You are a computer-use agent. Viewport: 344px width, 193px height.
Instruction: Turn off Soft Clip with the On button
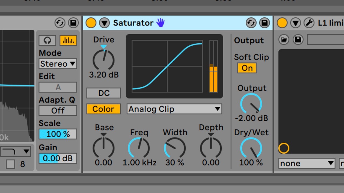pyautogui.click(x=247, y=68)
